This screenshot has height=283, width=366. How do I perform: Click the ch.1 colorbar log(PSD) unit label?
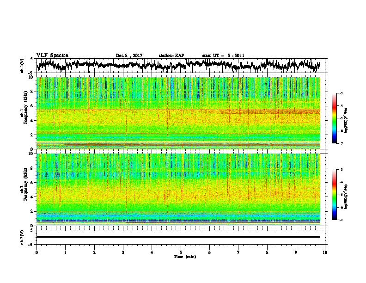(x=346, y=121)
